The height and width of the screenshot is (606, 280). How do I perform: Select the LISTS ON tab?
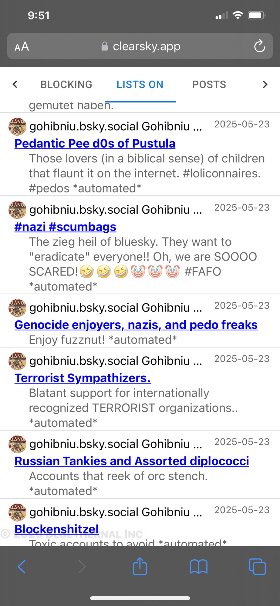[x=140, y=85]
